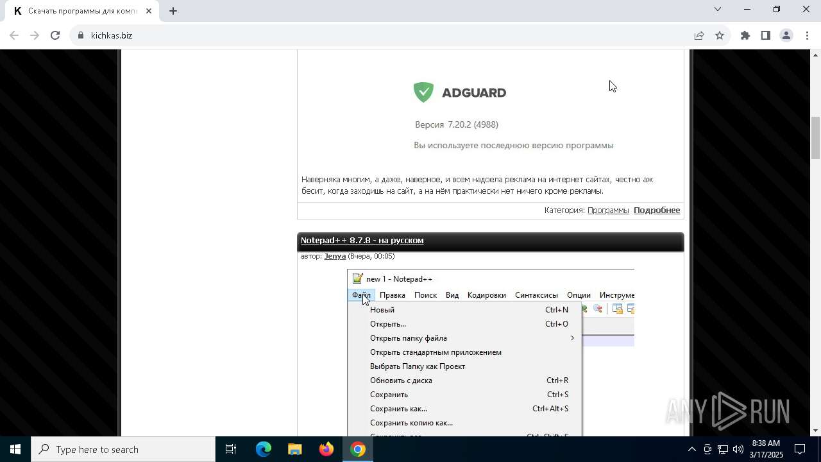Image resolution: width=821 pixels, height=462 pixels.
Task: Launch Microsoft Edge from taskbar
Action: pyautogui.click(x=264, y=449)
